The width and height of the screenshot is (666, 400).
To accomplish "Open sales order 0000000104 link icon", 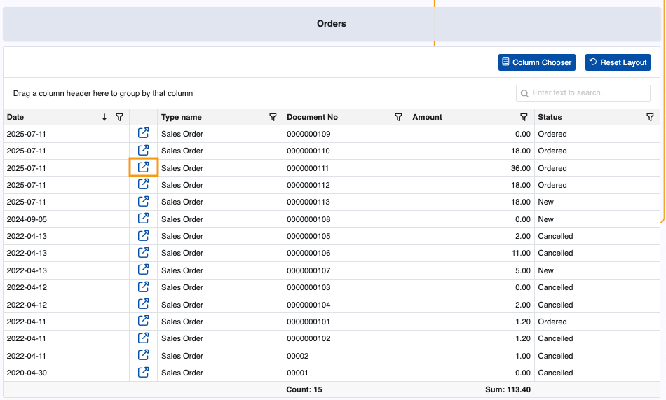I will (144, 304).
